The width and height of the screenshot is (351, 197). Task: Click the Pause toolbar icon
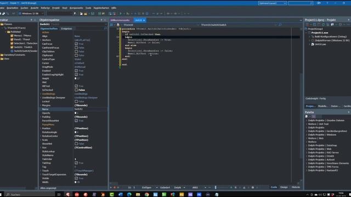pyautogui.click(x=139, y=14)
